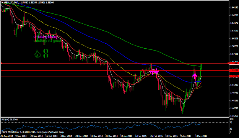Click the 19 Jan 2015 date label
Image resolution: width=239 pixels, height=138 pixels.
(126, 136)
